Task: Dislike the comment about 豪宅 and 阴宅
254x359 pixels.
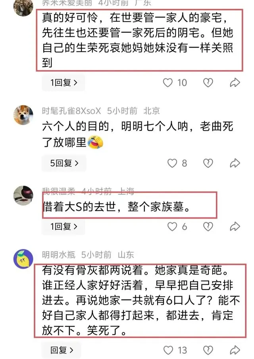Action: 208,83
